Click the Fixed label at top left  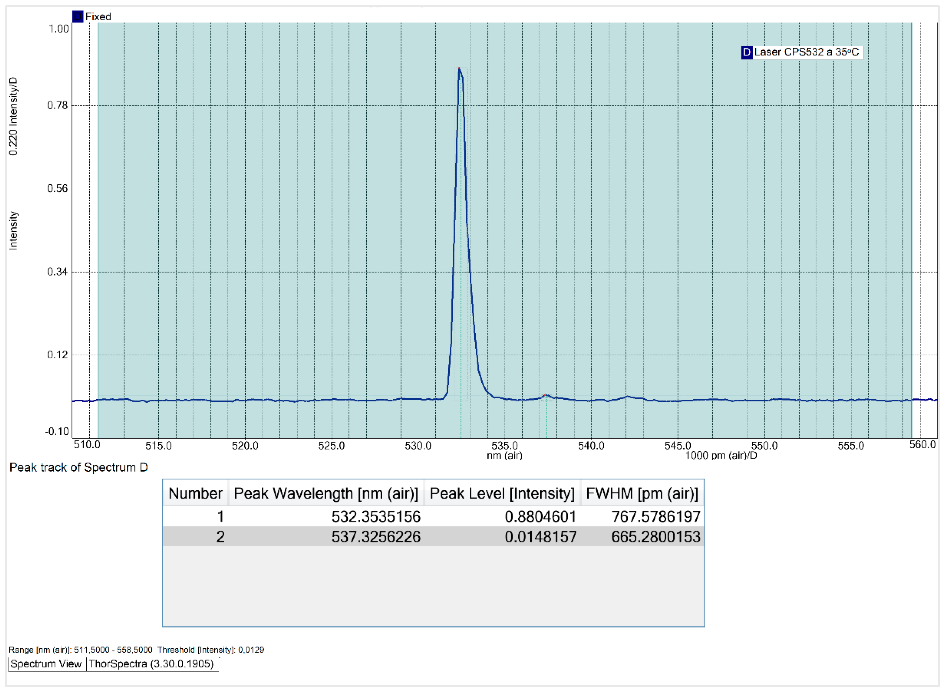tap(98, 17)
